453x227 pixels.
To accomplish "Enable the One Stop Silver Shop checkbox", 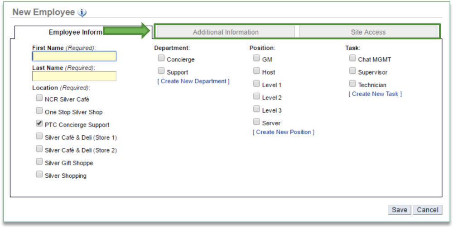I will [39, 111].
